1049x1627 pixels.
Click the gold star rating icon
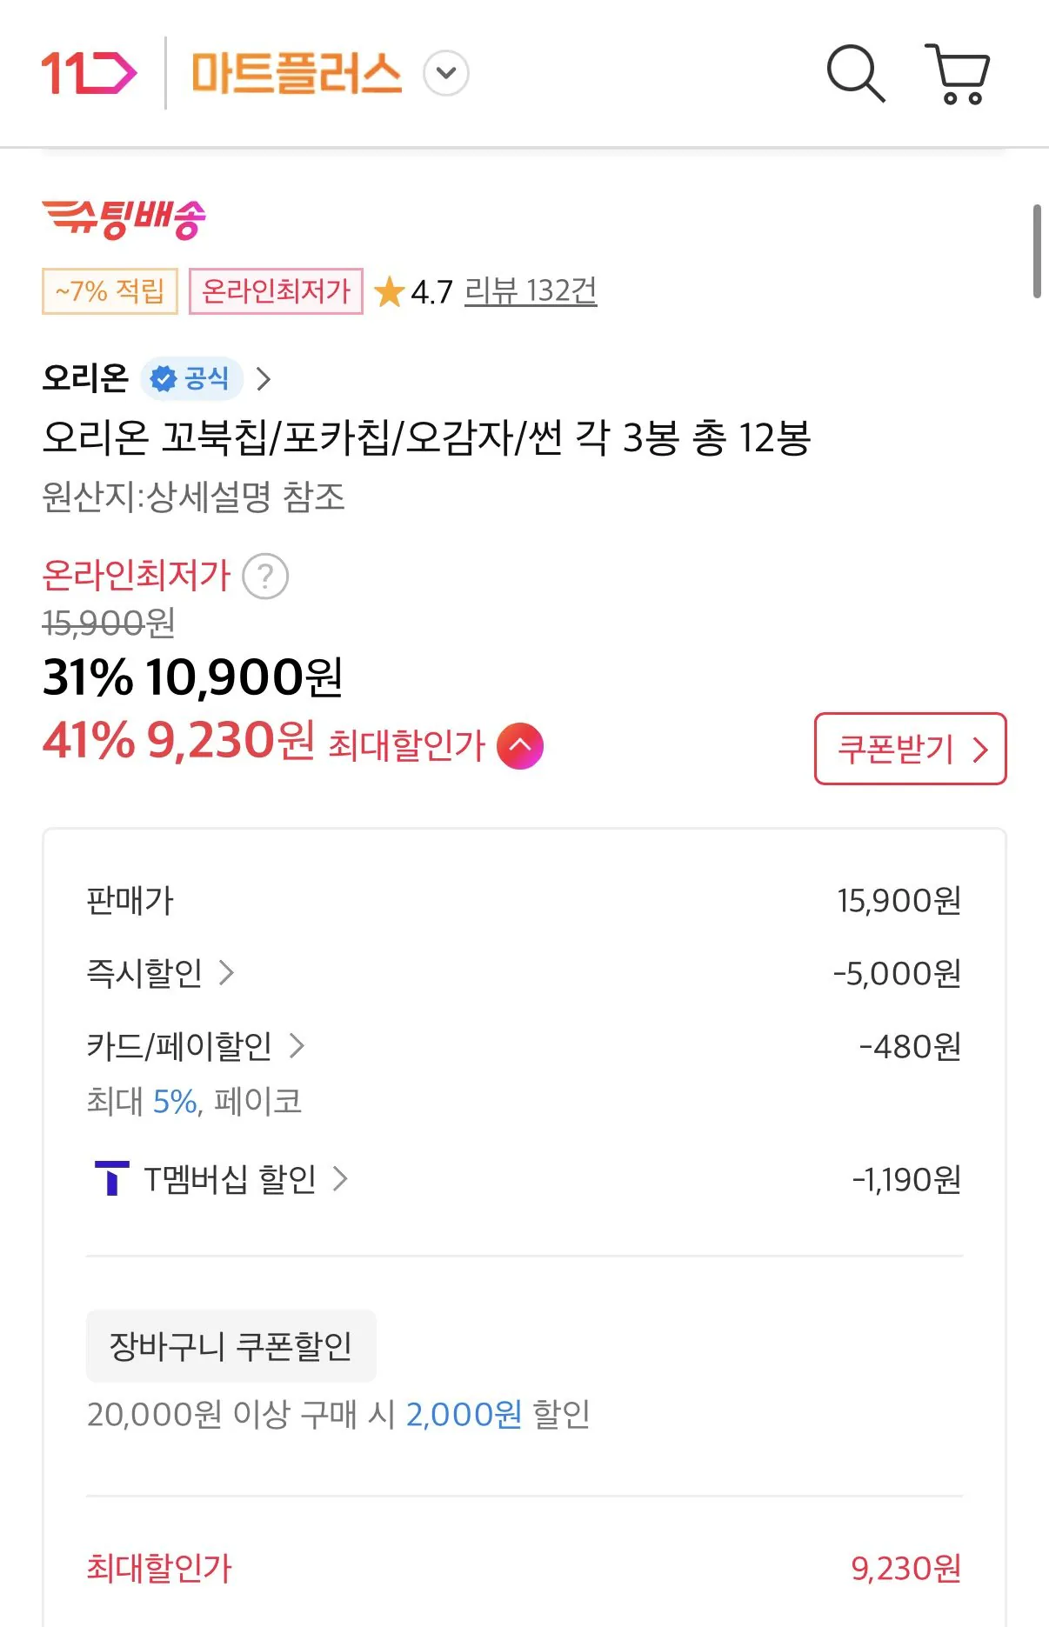tap(389, 292)
